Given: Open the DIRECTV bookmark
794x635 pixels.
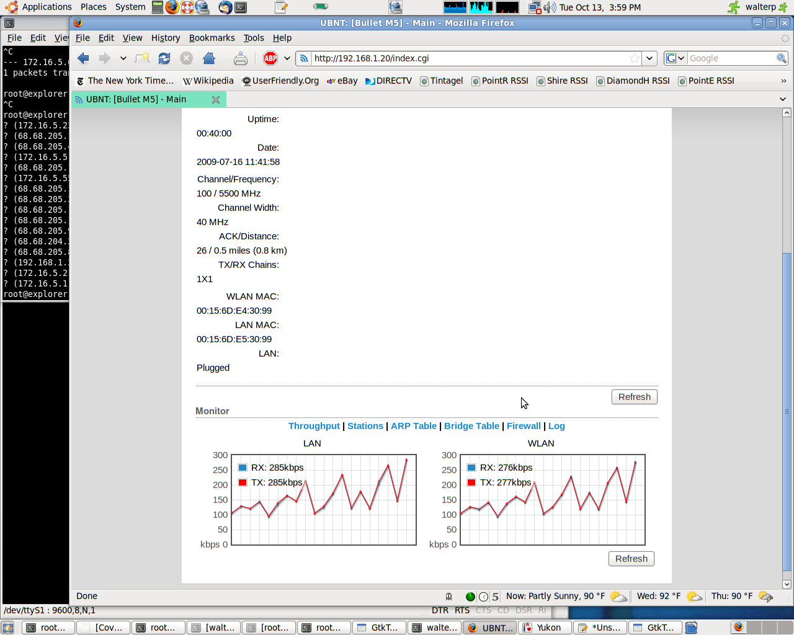Looking at the screenshot, I should click(388, 81).
